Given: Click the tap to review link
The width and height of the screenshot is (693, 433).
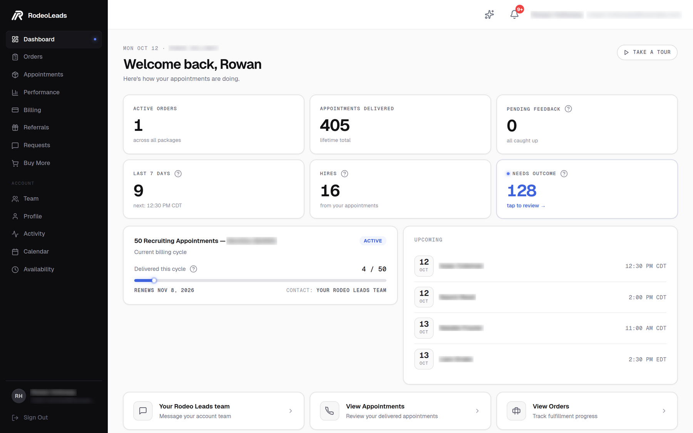Looking at the screenshot, I should point(526,206).
